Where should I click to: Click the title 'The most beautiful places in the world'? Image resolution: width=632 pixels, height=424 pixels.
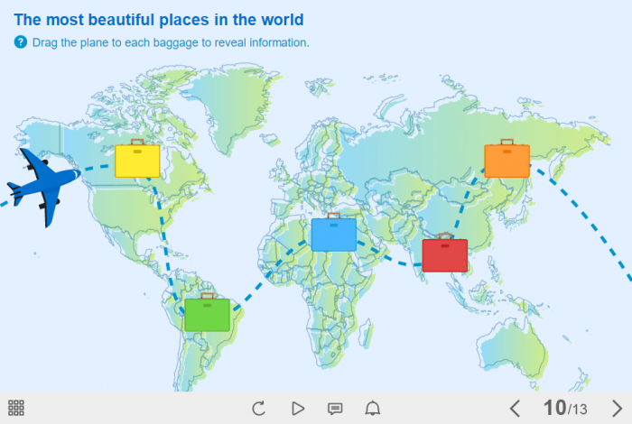point(159,19)
